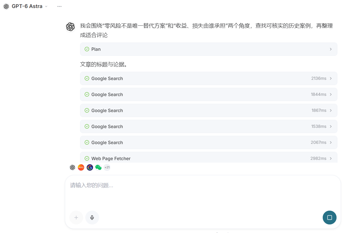Click the 文章的标题与论据 text line
Viewport: 360px width, 233px height.
click(x=104, y=64)
